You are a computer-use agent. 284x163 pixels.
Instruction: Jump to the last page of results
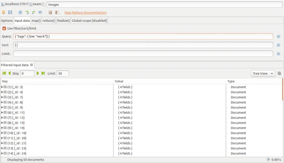point(43,73)
